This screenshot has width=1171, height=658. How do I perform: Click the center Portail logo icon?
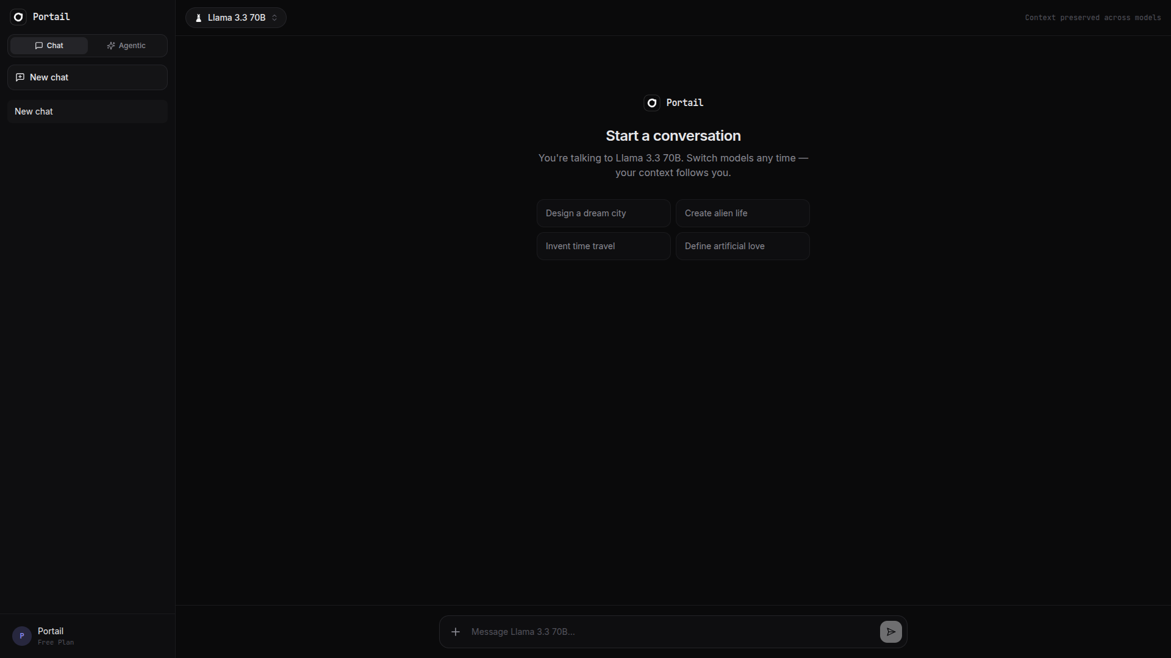[651, 103]
